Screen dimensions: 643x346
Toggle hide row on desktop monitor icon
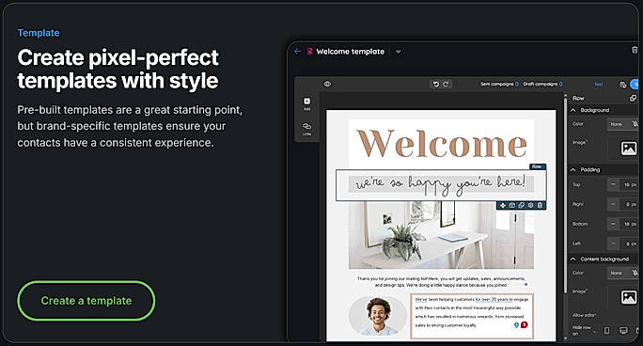pyautogui.click(x=623, y=330)
